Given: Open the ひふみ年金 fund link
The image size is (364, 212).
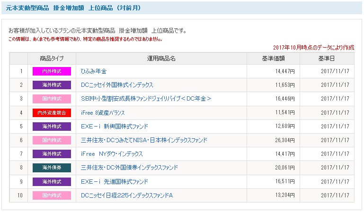Looking at the screenshot, I should point(94,71).
